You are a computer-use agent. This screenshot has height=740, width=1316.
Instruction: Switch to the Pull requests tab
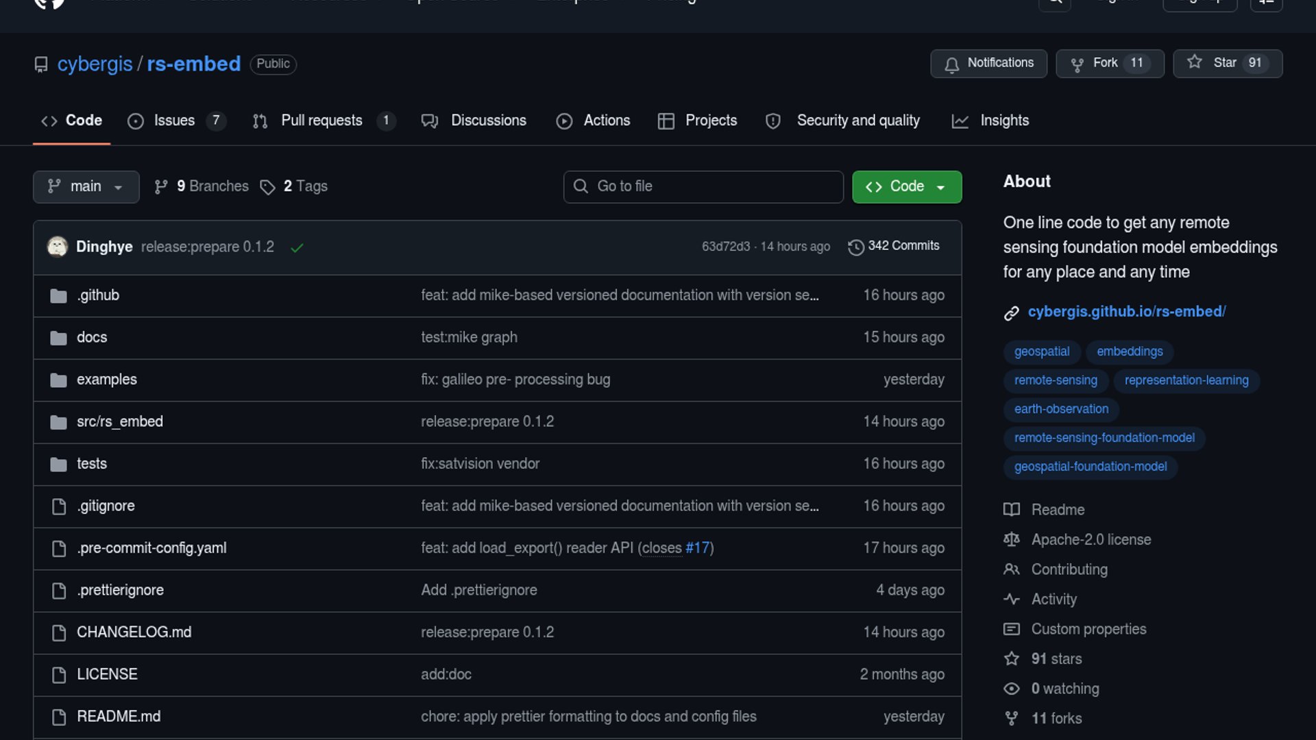[321, 121]
